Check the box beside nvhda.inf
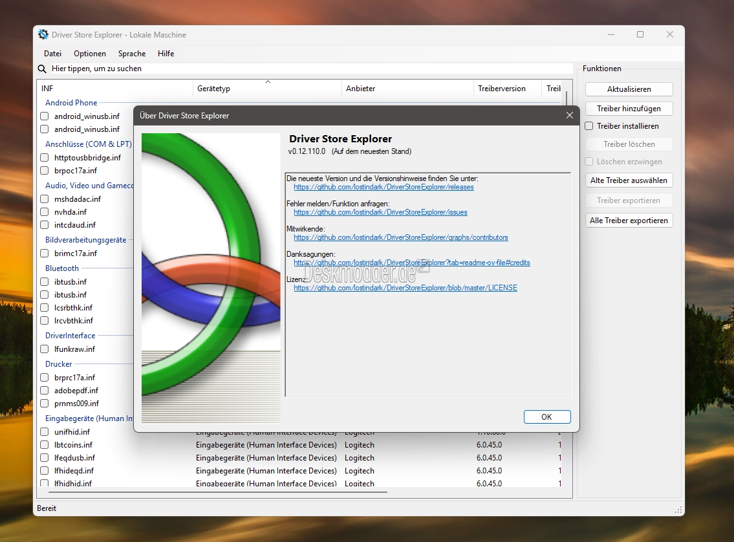 [x=45, y=212]
